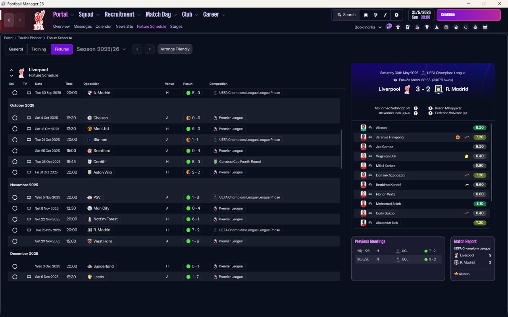Screen dimensions: 508x317
Task: Expand the Match Day menu chevron
Action: 175,15
